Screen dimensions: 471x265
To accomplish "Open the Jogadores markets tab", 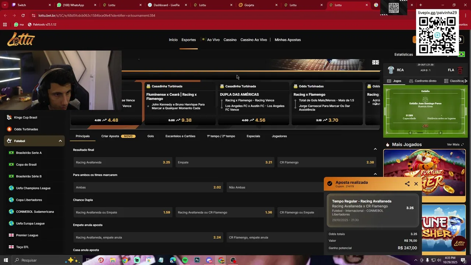I will tap(279, 136).
